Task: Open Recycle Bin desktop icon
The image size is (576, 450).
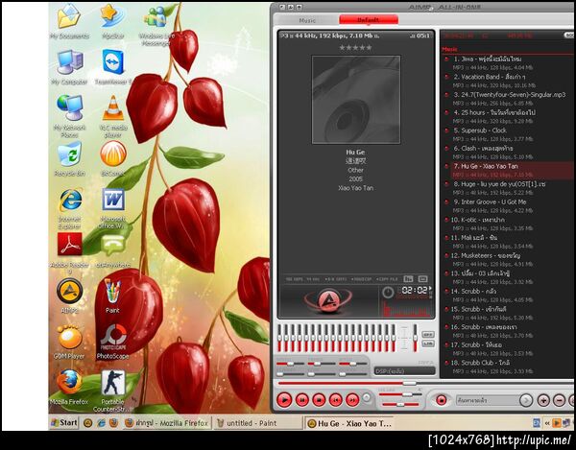Action: click(69, 158)
